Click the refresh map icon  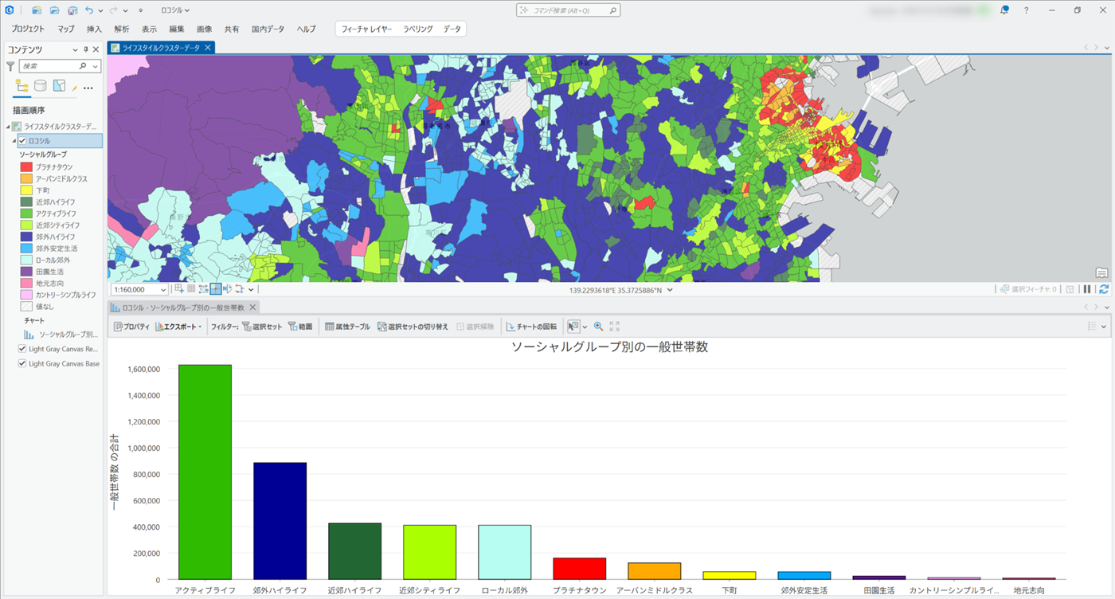point(1103,289)
